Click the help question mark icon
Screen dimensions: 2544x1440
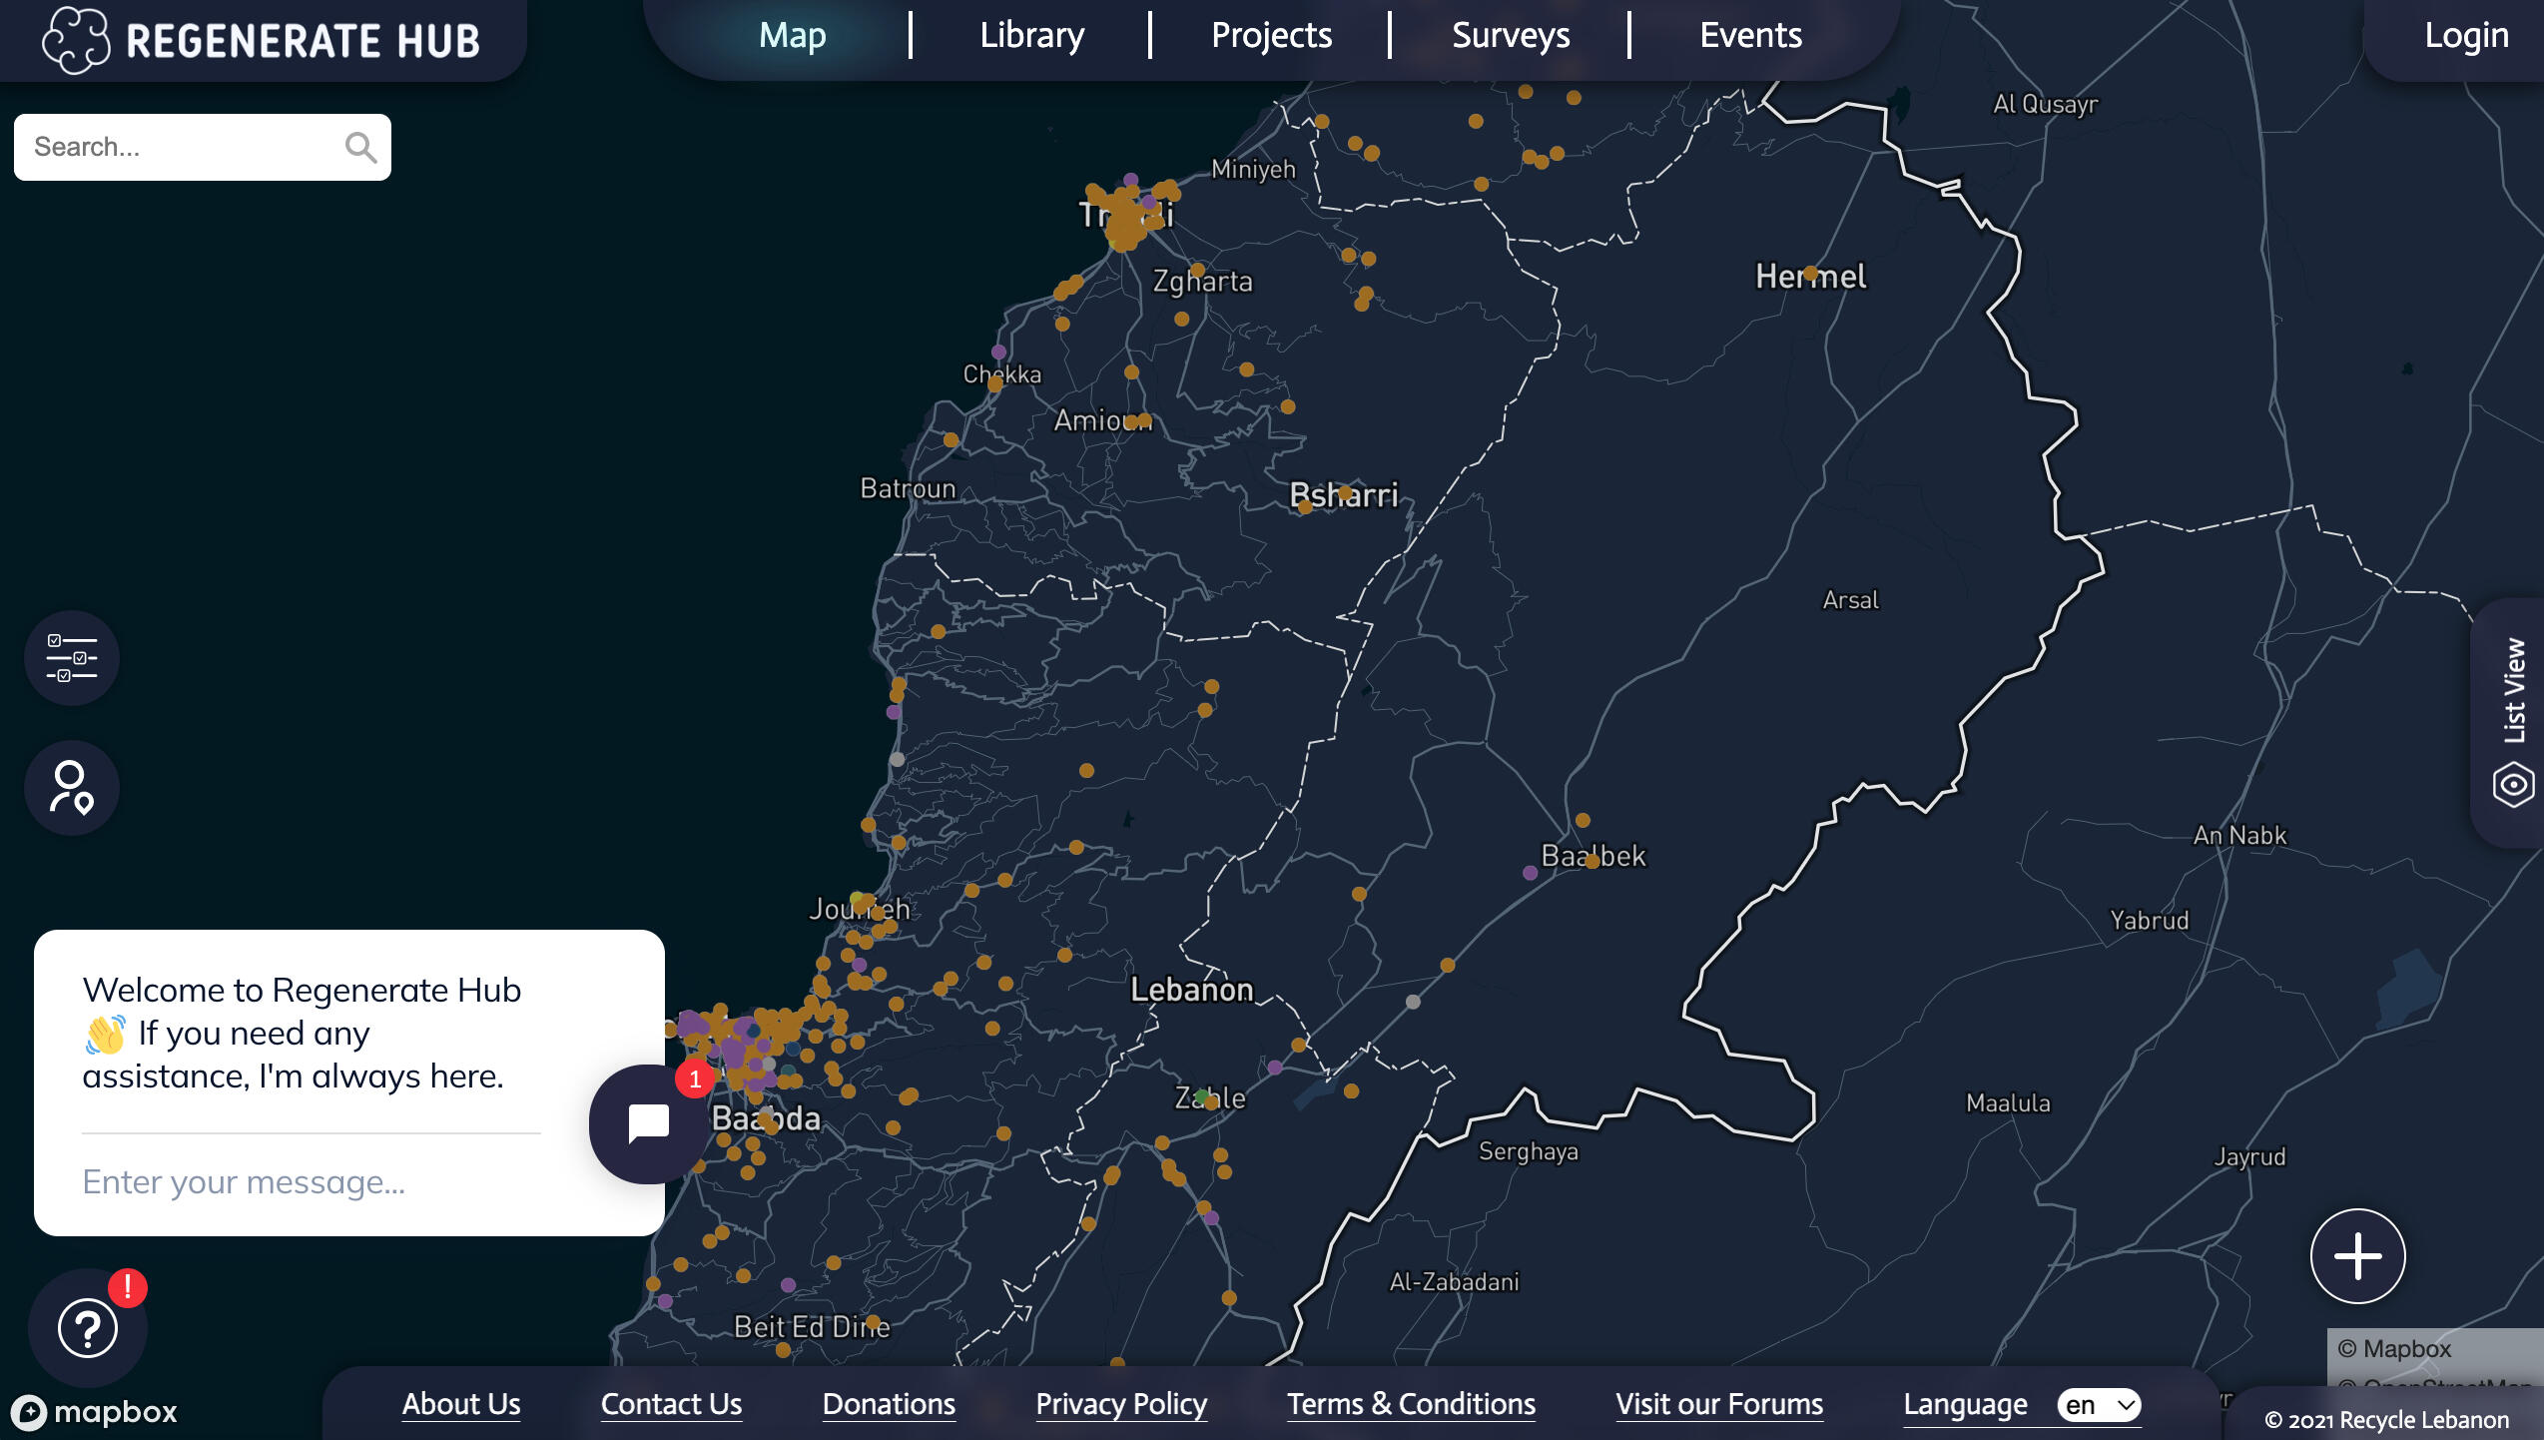tap(88, 1328)
